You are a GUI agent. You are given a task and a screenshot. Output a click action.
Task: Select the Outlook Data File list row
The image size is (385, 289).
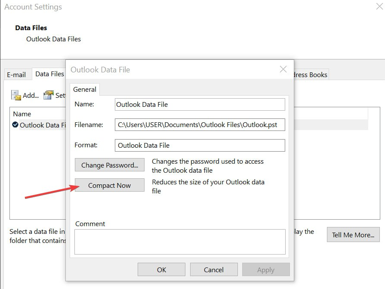[x=39, y=125]
